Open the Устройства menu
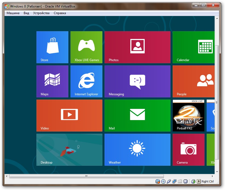Viewport: 225px width, 190px height. [x=41, y=13]
